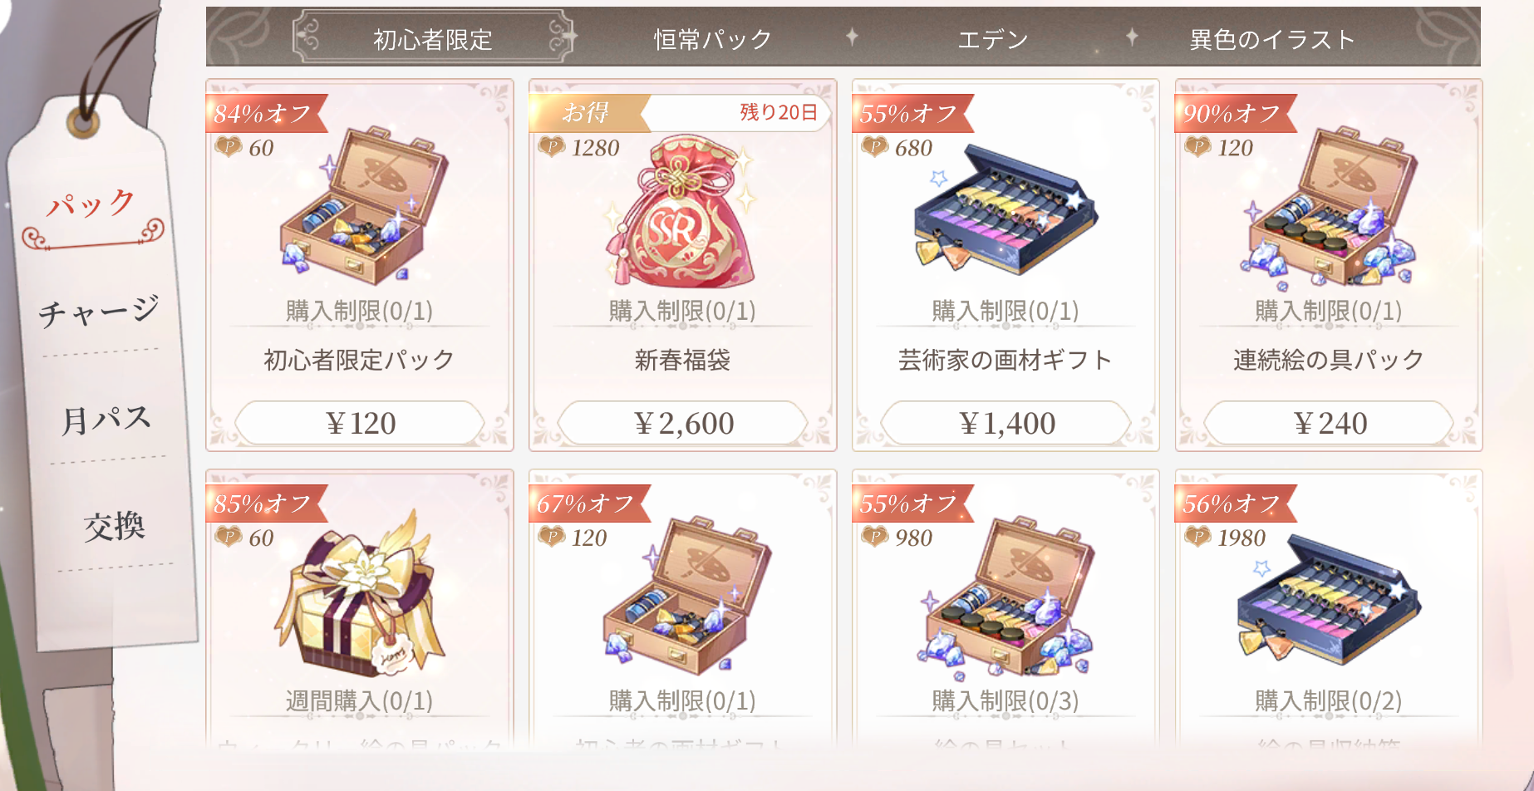Open the 交換 section in sidebar
1534x791 pixels.
pyautogui.click(x=114, y=526)
